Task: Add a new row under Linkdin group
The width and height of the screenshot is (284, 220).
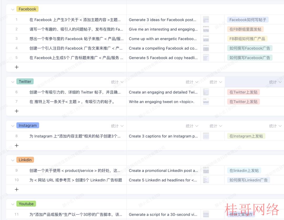Action: (17, 189)
